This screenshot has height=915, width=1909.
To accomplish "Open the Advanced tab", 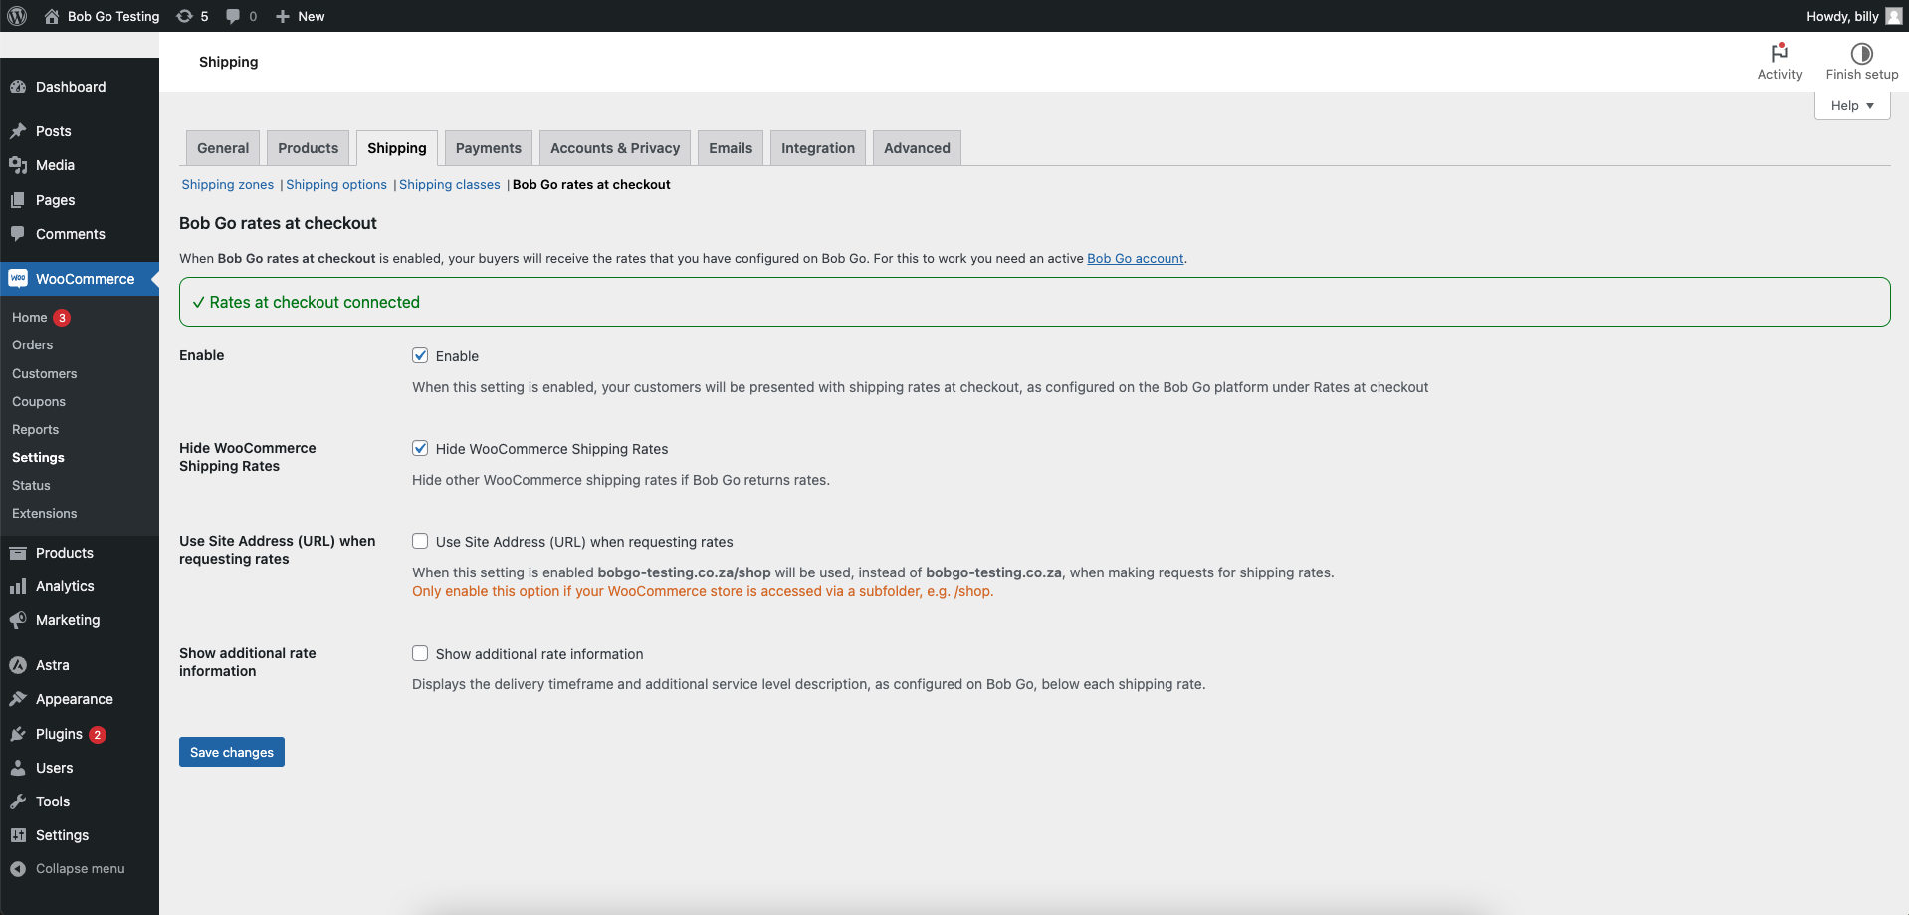I will click(x=917, y=148).
